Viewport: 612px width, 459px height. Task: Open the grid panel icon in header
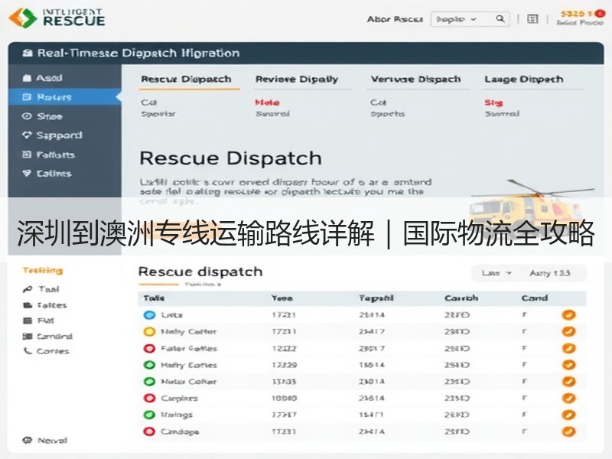pyautogui.click(x=532, y=18)
